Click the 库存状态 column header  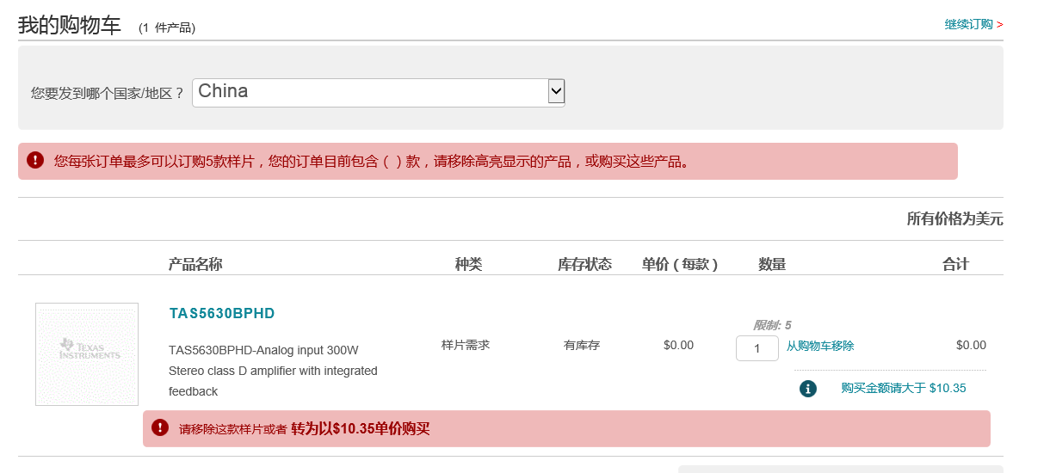pos(584,264)
